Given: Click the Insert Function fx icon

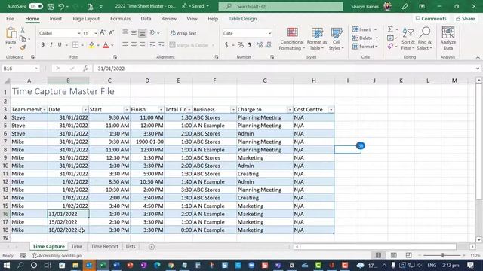Looking at the screenshot, I should tap(85, 69).
